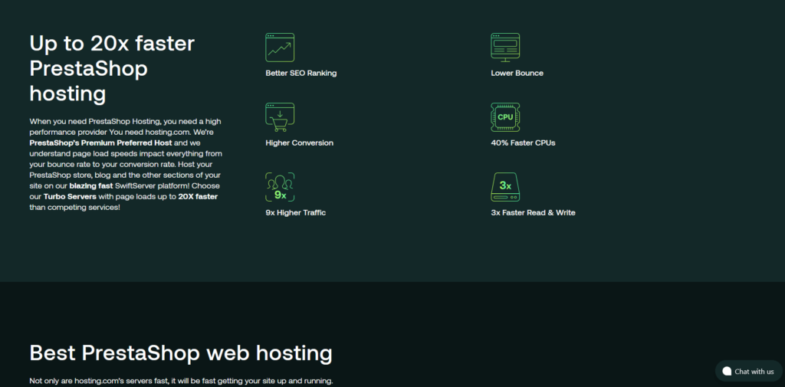The image size is (785, 387).
Task: Click the 40% Faster CPUs label
Action: (523, 143)
